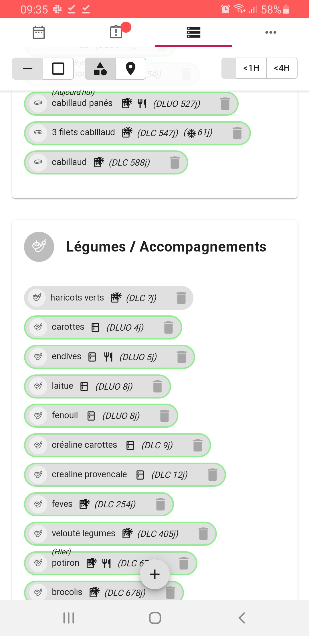
Task: Toggle the compact minus view
Action: (27, 68)
